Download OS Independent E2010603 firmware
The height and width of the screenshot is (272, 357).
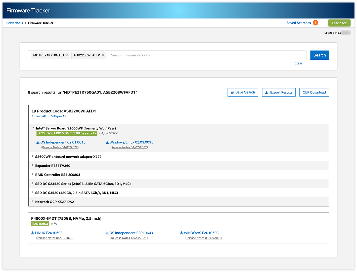point(131,233)
